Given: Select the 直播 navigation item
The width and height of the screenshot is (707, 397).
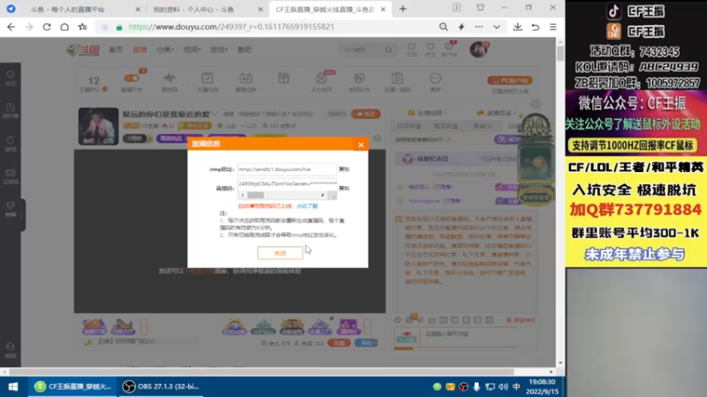Looking at the screenshot, I should 140,49.
